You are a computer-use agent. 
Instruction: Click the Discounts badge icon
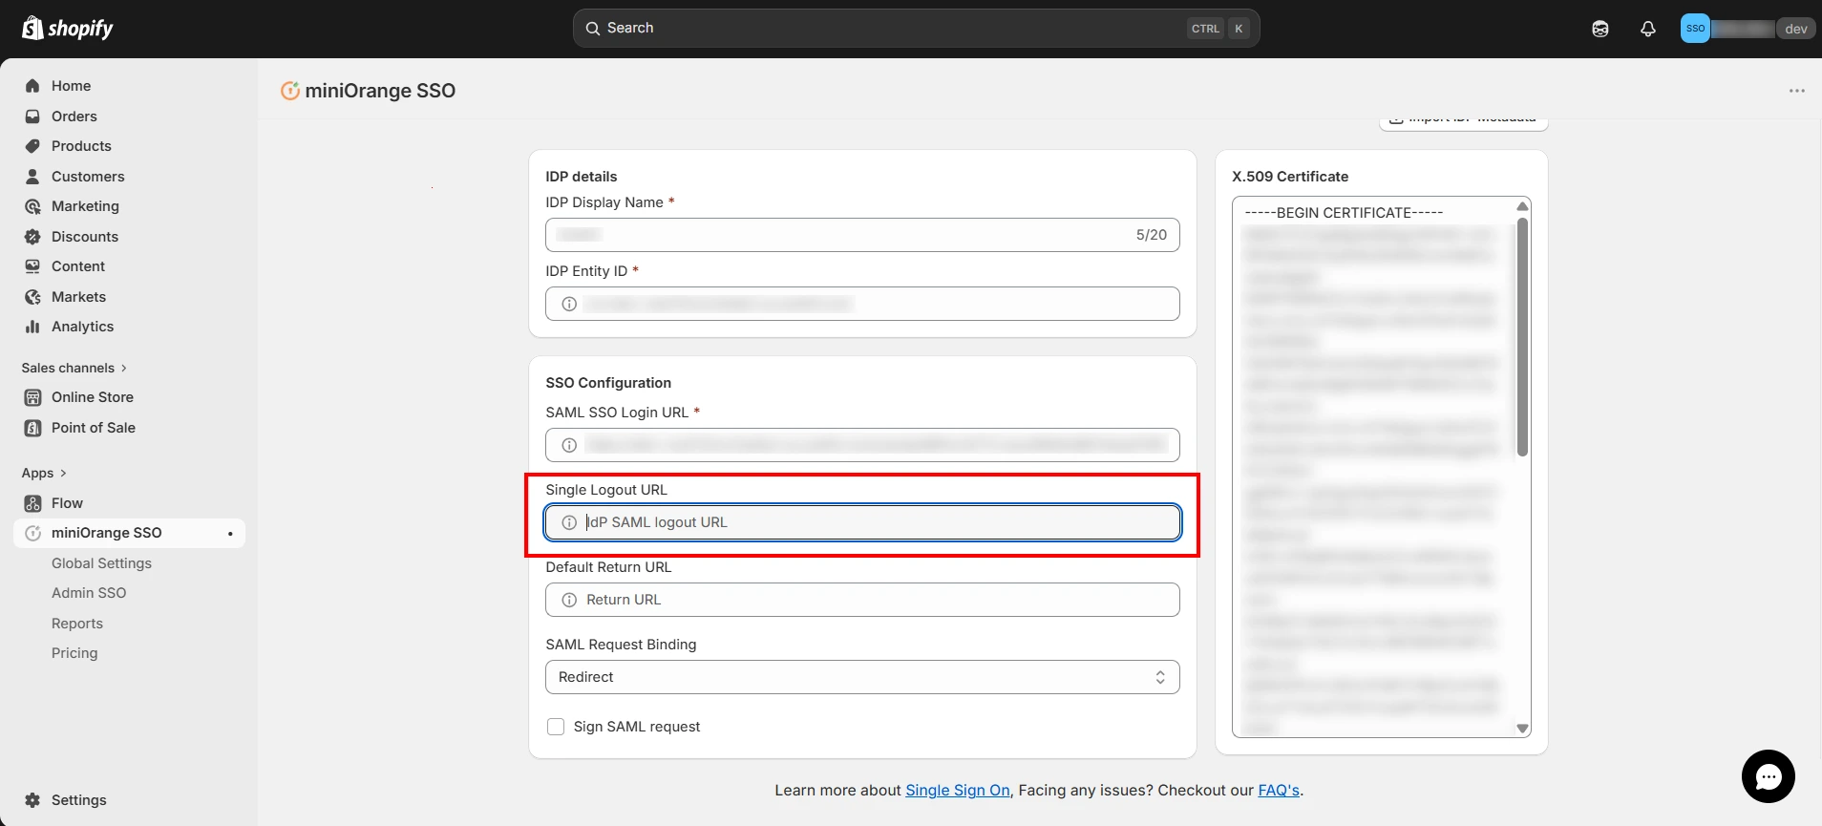click(32, 237)
